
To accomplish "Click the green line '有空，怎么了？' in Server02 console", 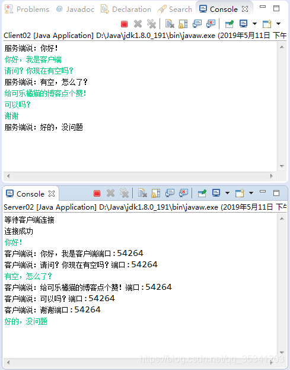I will 28,276.
